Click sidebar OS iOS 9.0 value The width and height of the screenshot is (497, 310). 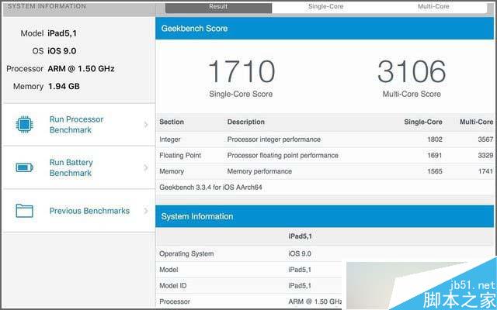[x=62, y=51]
